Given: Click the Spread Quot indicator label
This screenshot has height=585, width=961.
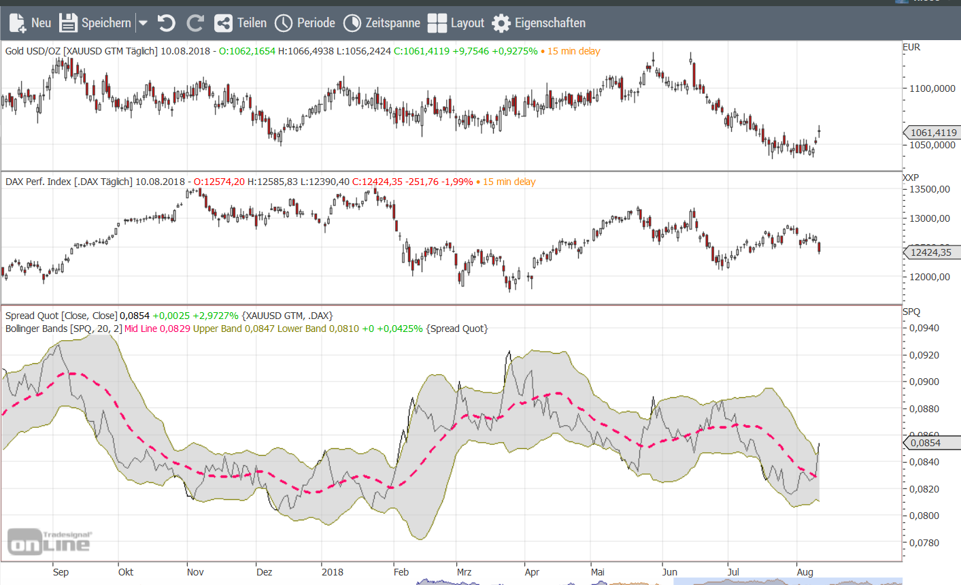Looking at the screenshot, I should [x=61, y=316].
